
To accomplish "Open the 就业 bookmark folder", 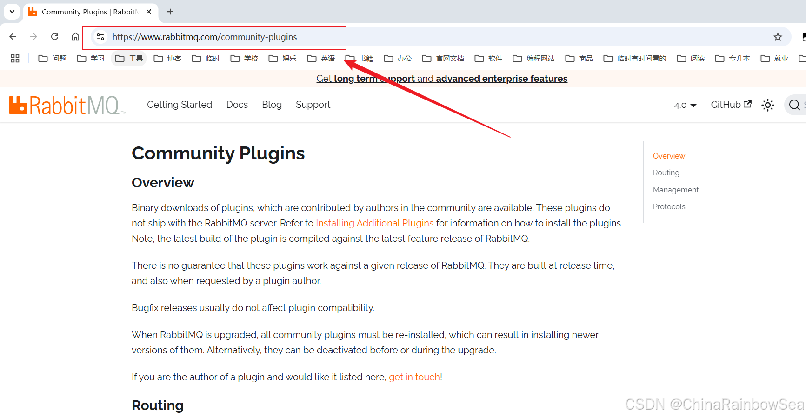I will coord(774,58).
